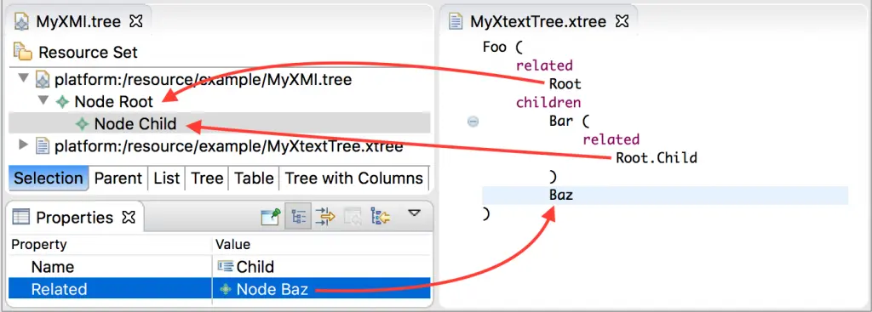Fold the Bar block in editor gutter
The height and width of the screenshot is (312, 872).
(x=473, y=122)
